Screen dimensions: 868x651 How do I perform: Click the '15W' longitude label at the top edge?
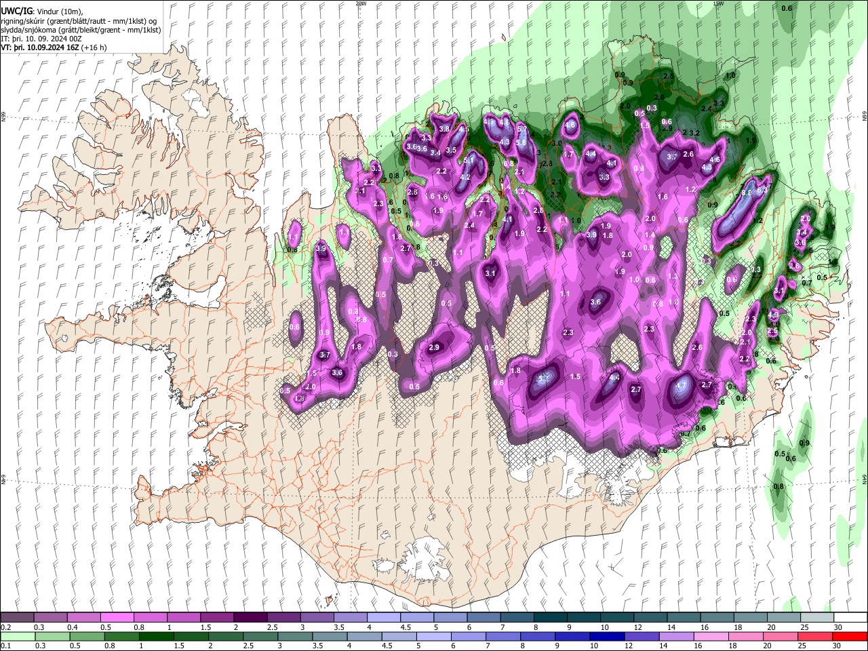[717, 3]
